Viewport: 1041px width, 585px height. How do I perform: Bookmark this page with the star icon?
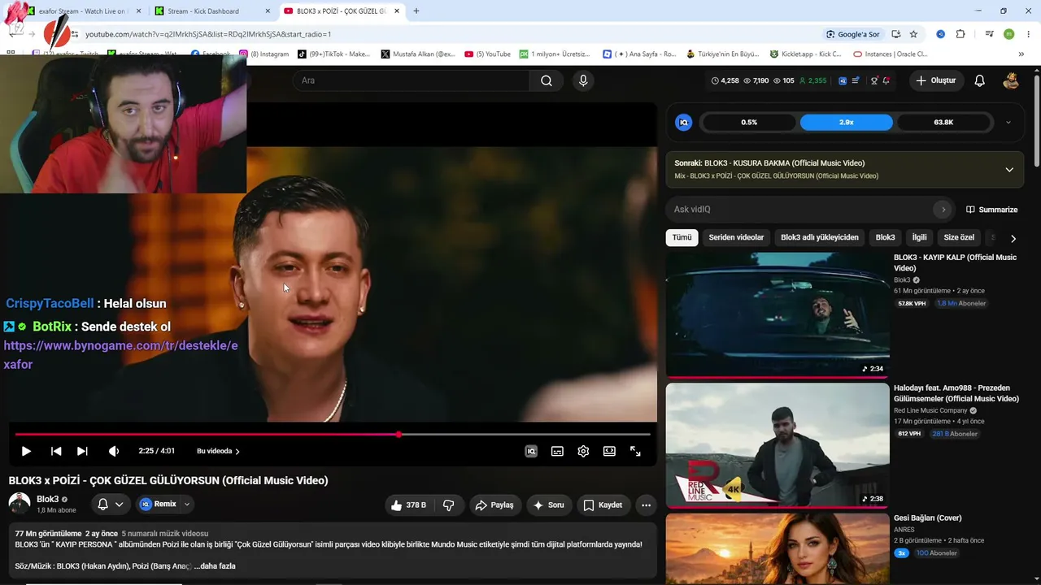point(913,34)
